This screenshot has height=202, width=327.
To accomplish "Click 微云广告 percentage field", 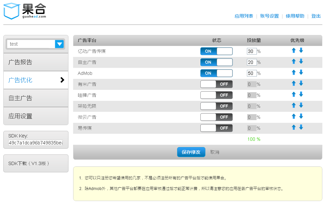I will click(252, 117).
